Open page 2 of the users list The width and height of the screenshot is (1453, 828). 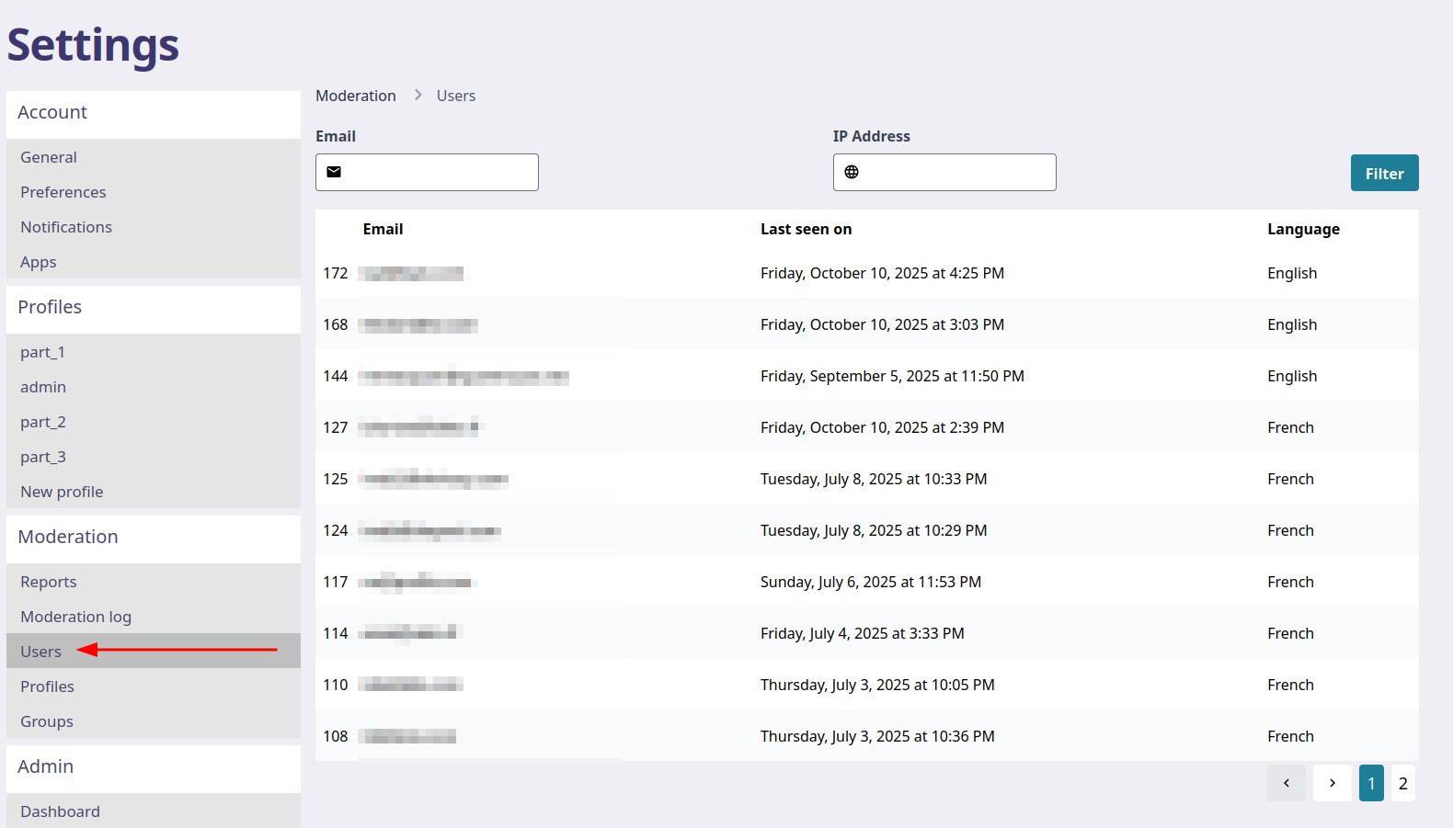(x=1402, y=783)
